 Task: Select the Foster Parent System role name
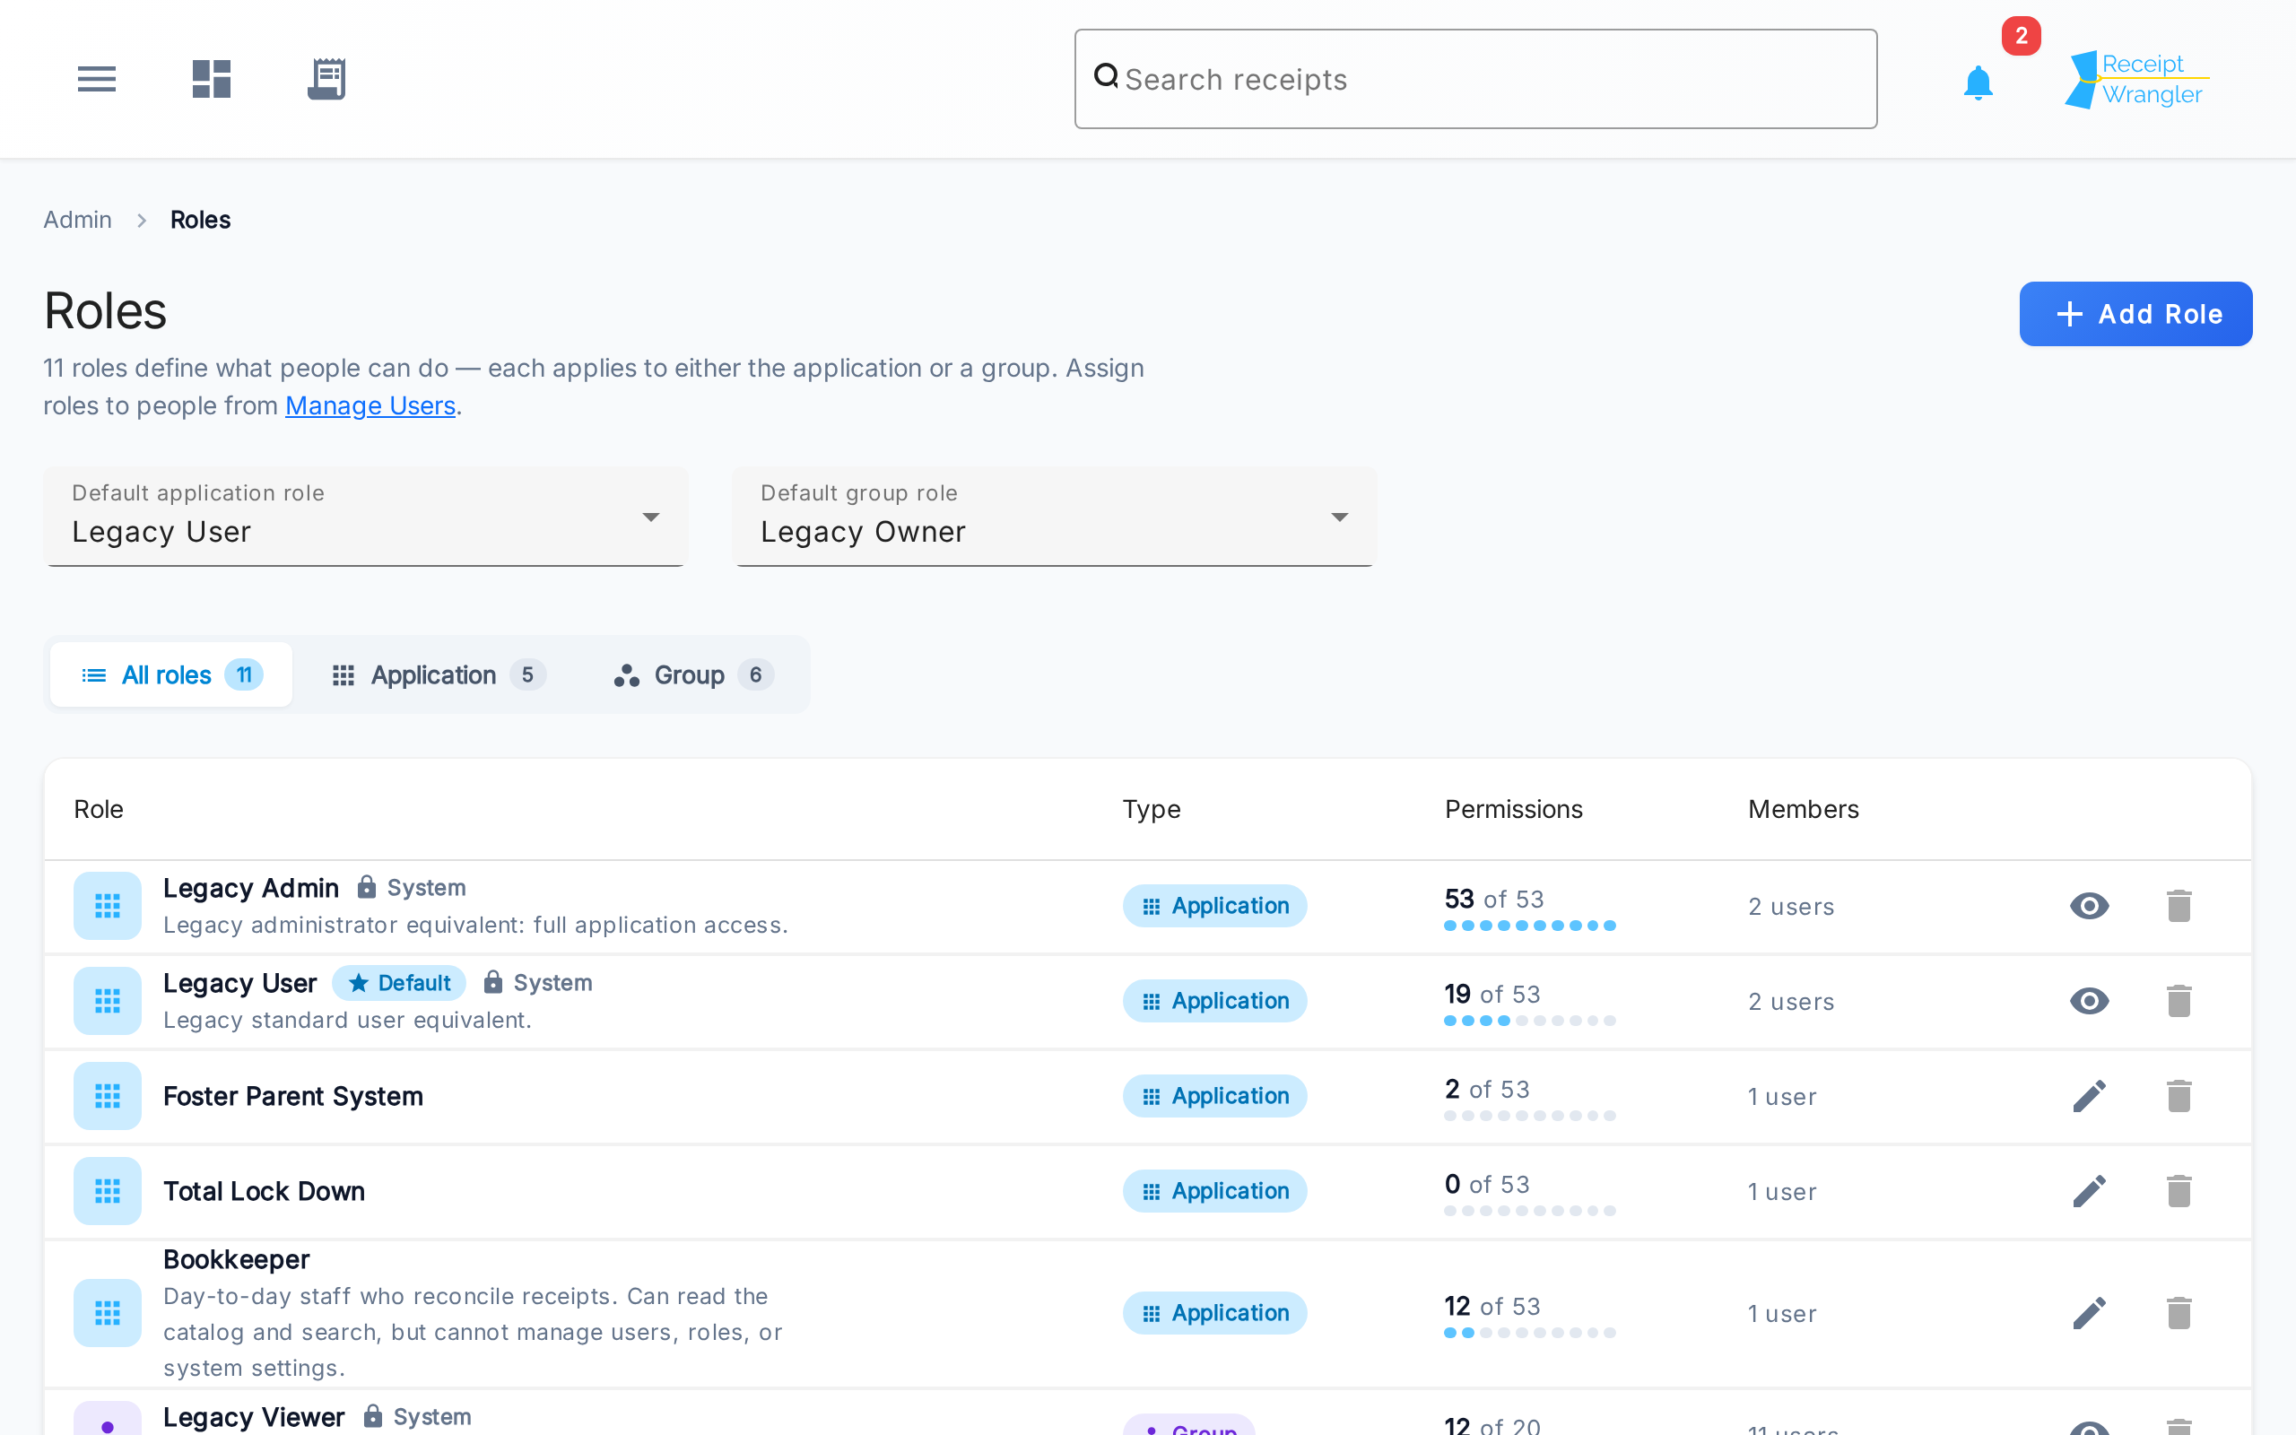(293, 1095)
